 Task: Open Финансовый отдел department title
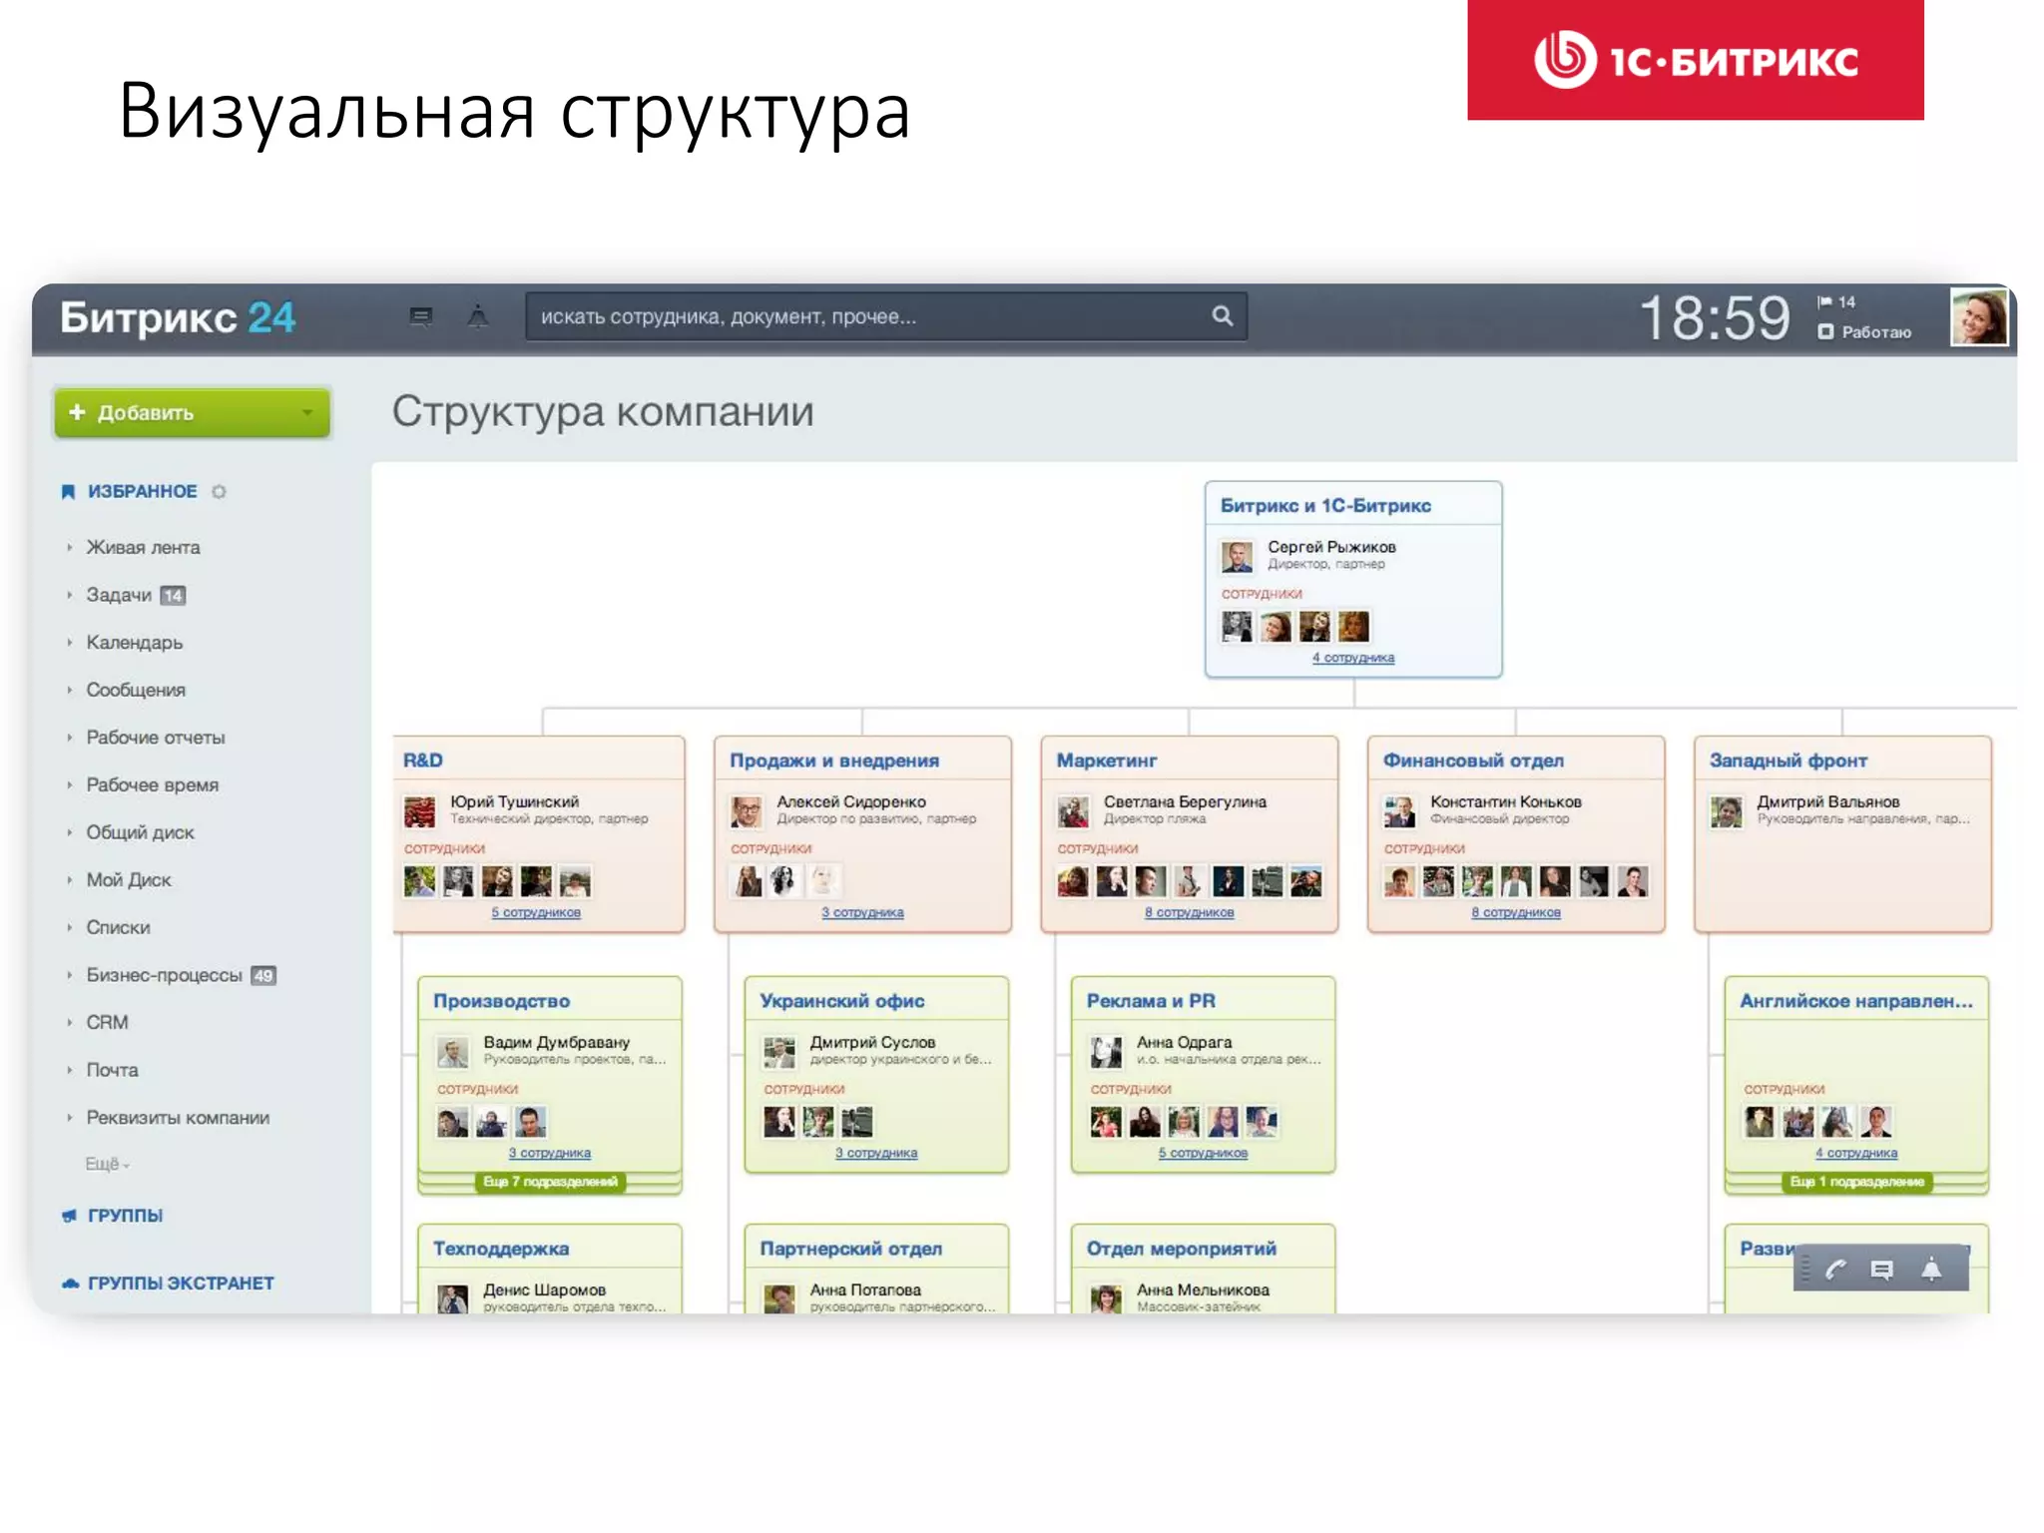point(1473,761)
